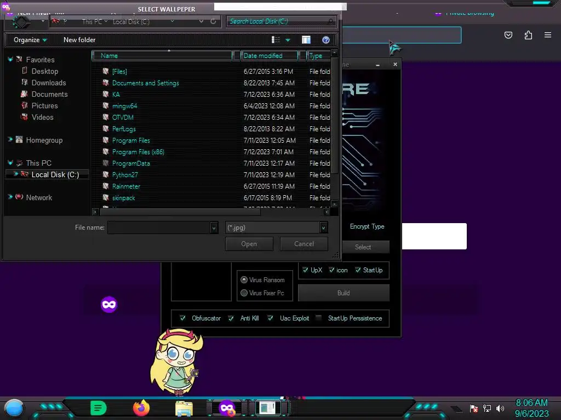Select ProgramData folder name
561x420 pixels.
131,163
